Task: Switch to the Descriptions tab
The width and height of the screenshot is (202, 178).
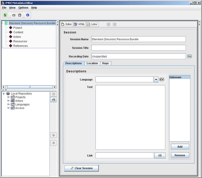Action: coord(73,63)
